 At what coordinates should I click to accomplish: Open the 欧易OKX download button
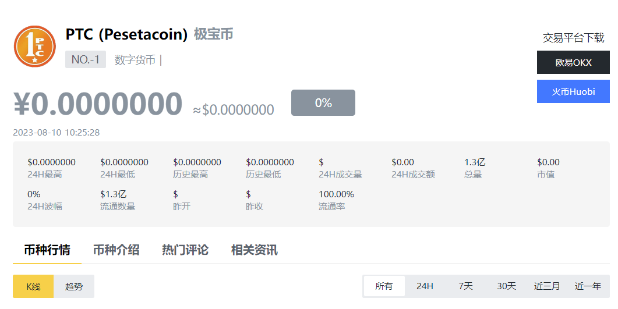573,62
